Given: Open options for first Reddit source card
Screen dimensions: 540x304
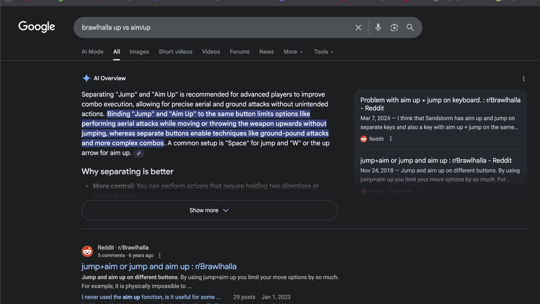Looking at the screenshot, I should [x=391, y=139].
